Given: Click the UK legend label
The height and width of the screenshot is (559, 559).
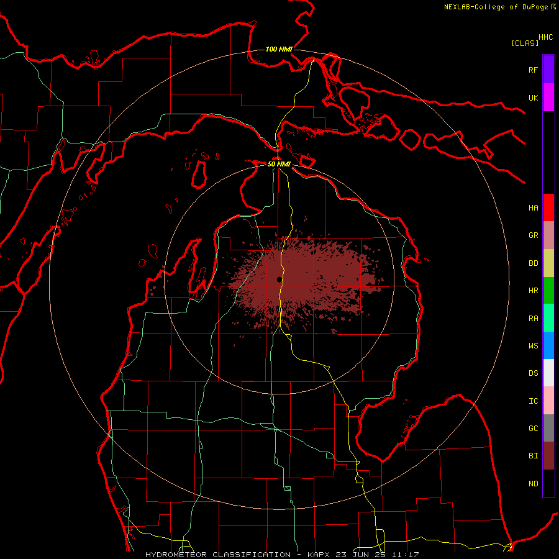Looking at the screenshot, I should click(x=534, y=98).
